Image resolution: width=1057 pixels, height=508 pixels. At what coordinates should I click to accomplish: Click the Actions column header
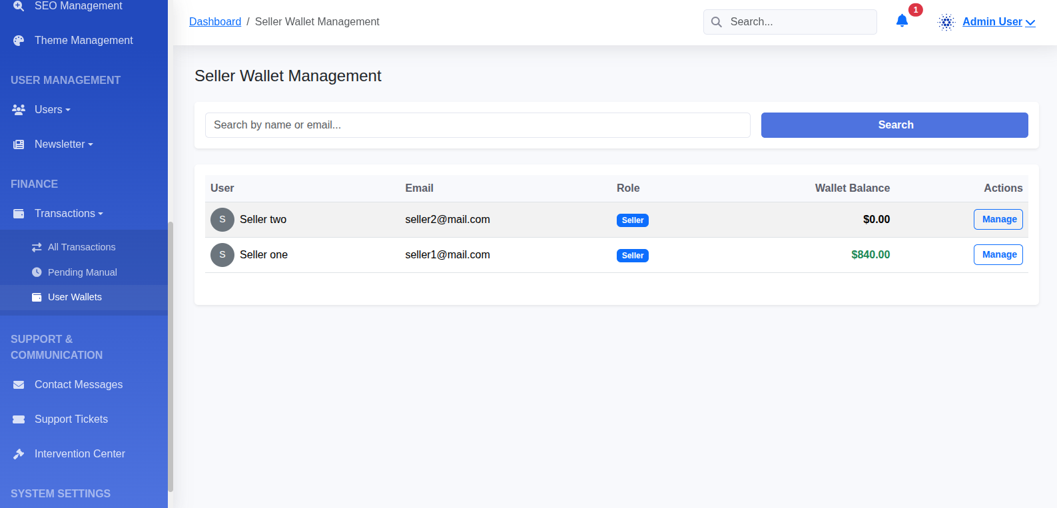(x=1003, y=188)
